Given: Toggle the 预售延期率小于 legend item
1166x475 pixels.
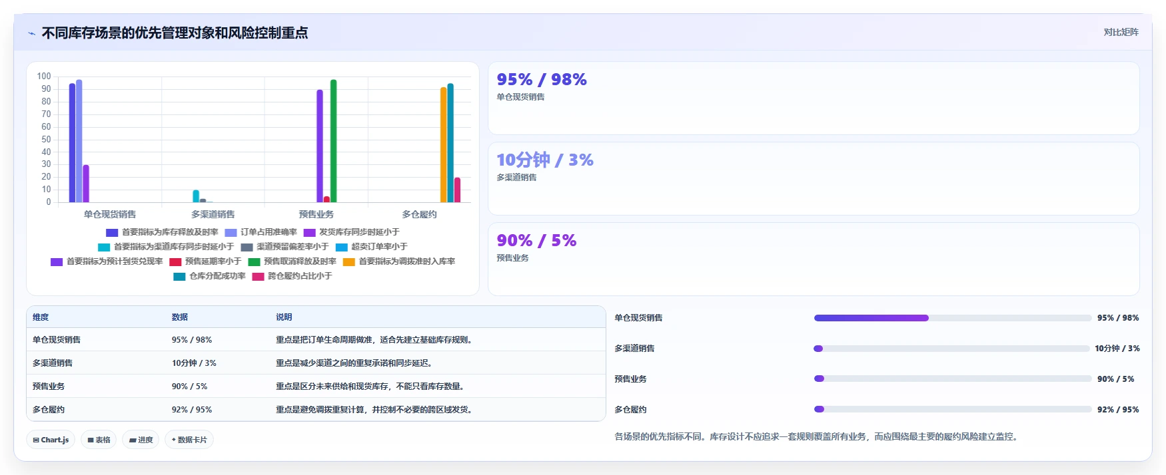Looking at the screenshot, I should click(205, 261).
